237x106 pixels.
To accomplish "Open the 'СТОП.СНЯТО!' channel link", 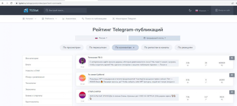I will coord(94,92).
